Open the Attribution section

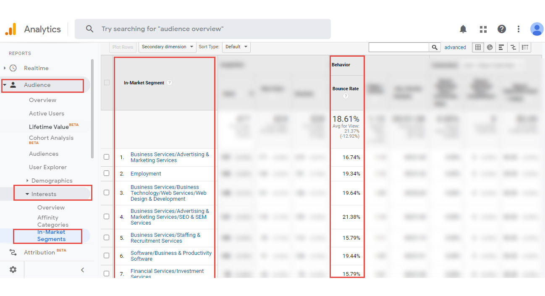point(39,252)
